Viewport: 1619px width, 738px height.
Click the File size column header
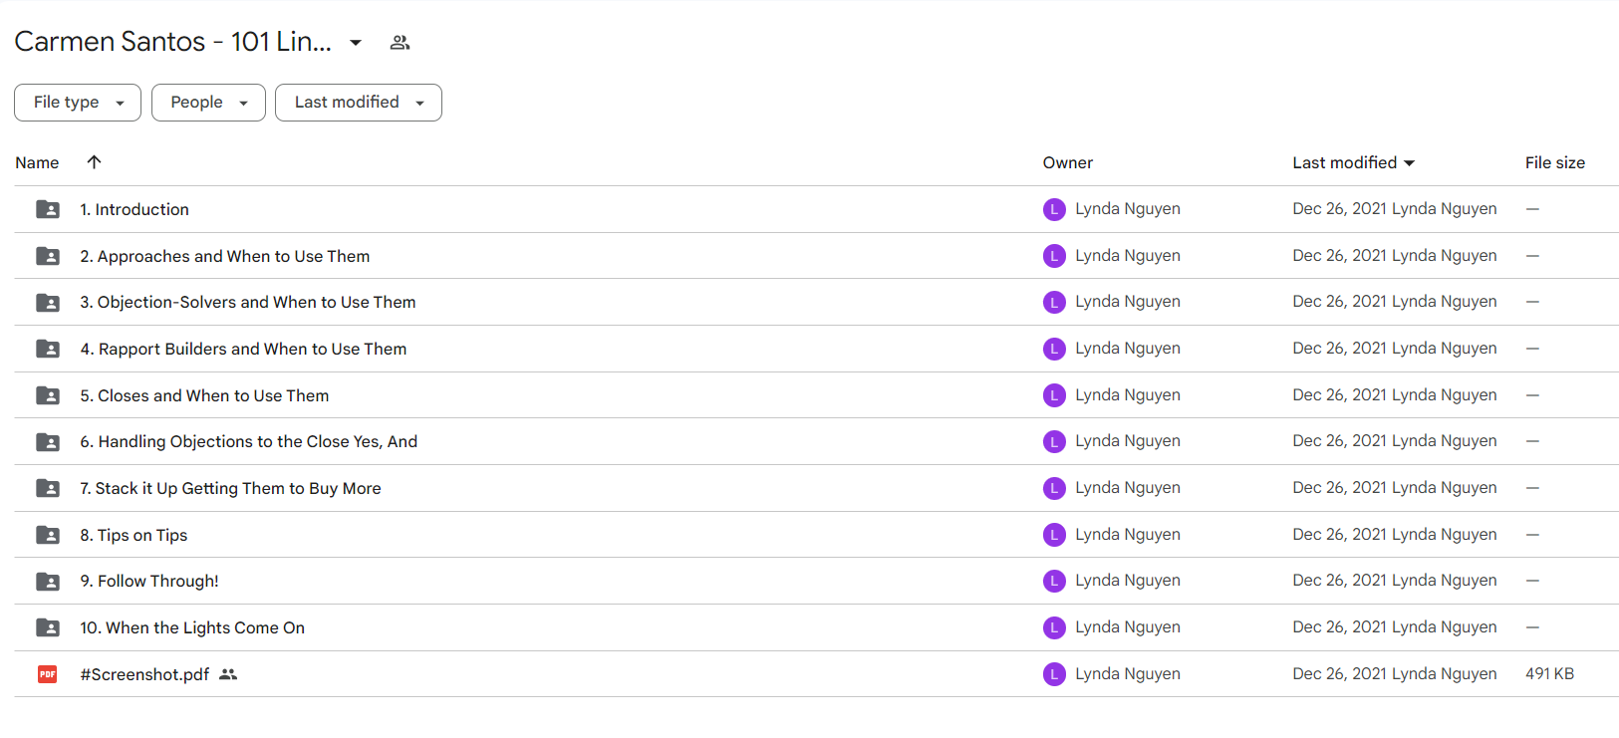1554,162
